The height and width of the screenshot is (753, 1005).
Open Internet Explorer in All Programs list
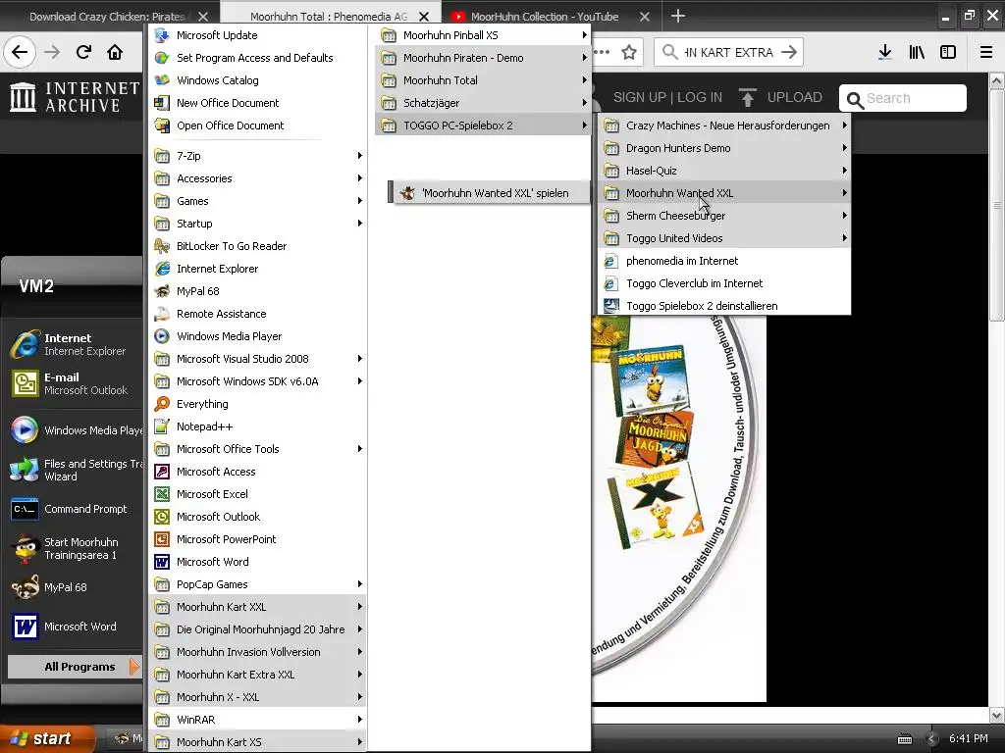pos(256,269)
